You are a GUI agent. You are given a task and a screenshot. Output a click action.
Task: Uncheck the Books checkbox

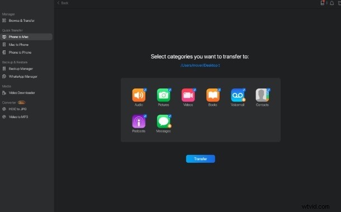click(x=219, y=89)
